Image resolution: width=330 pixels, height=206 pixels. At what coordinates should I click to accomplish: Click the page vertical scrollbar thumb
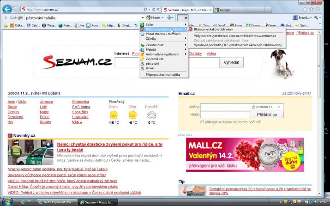click(319, 66)
